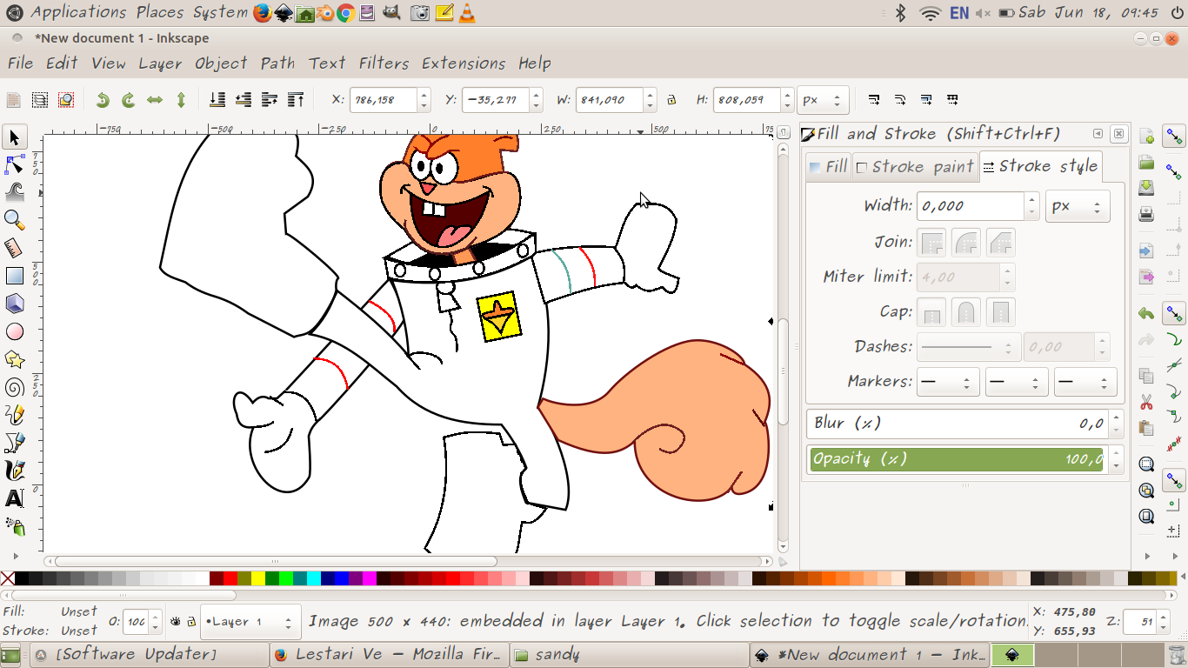Toggle move gradients with objects
1188x668 pixels.
[x=927, y=100]
